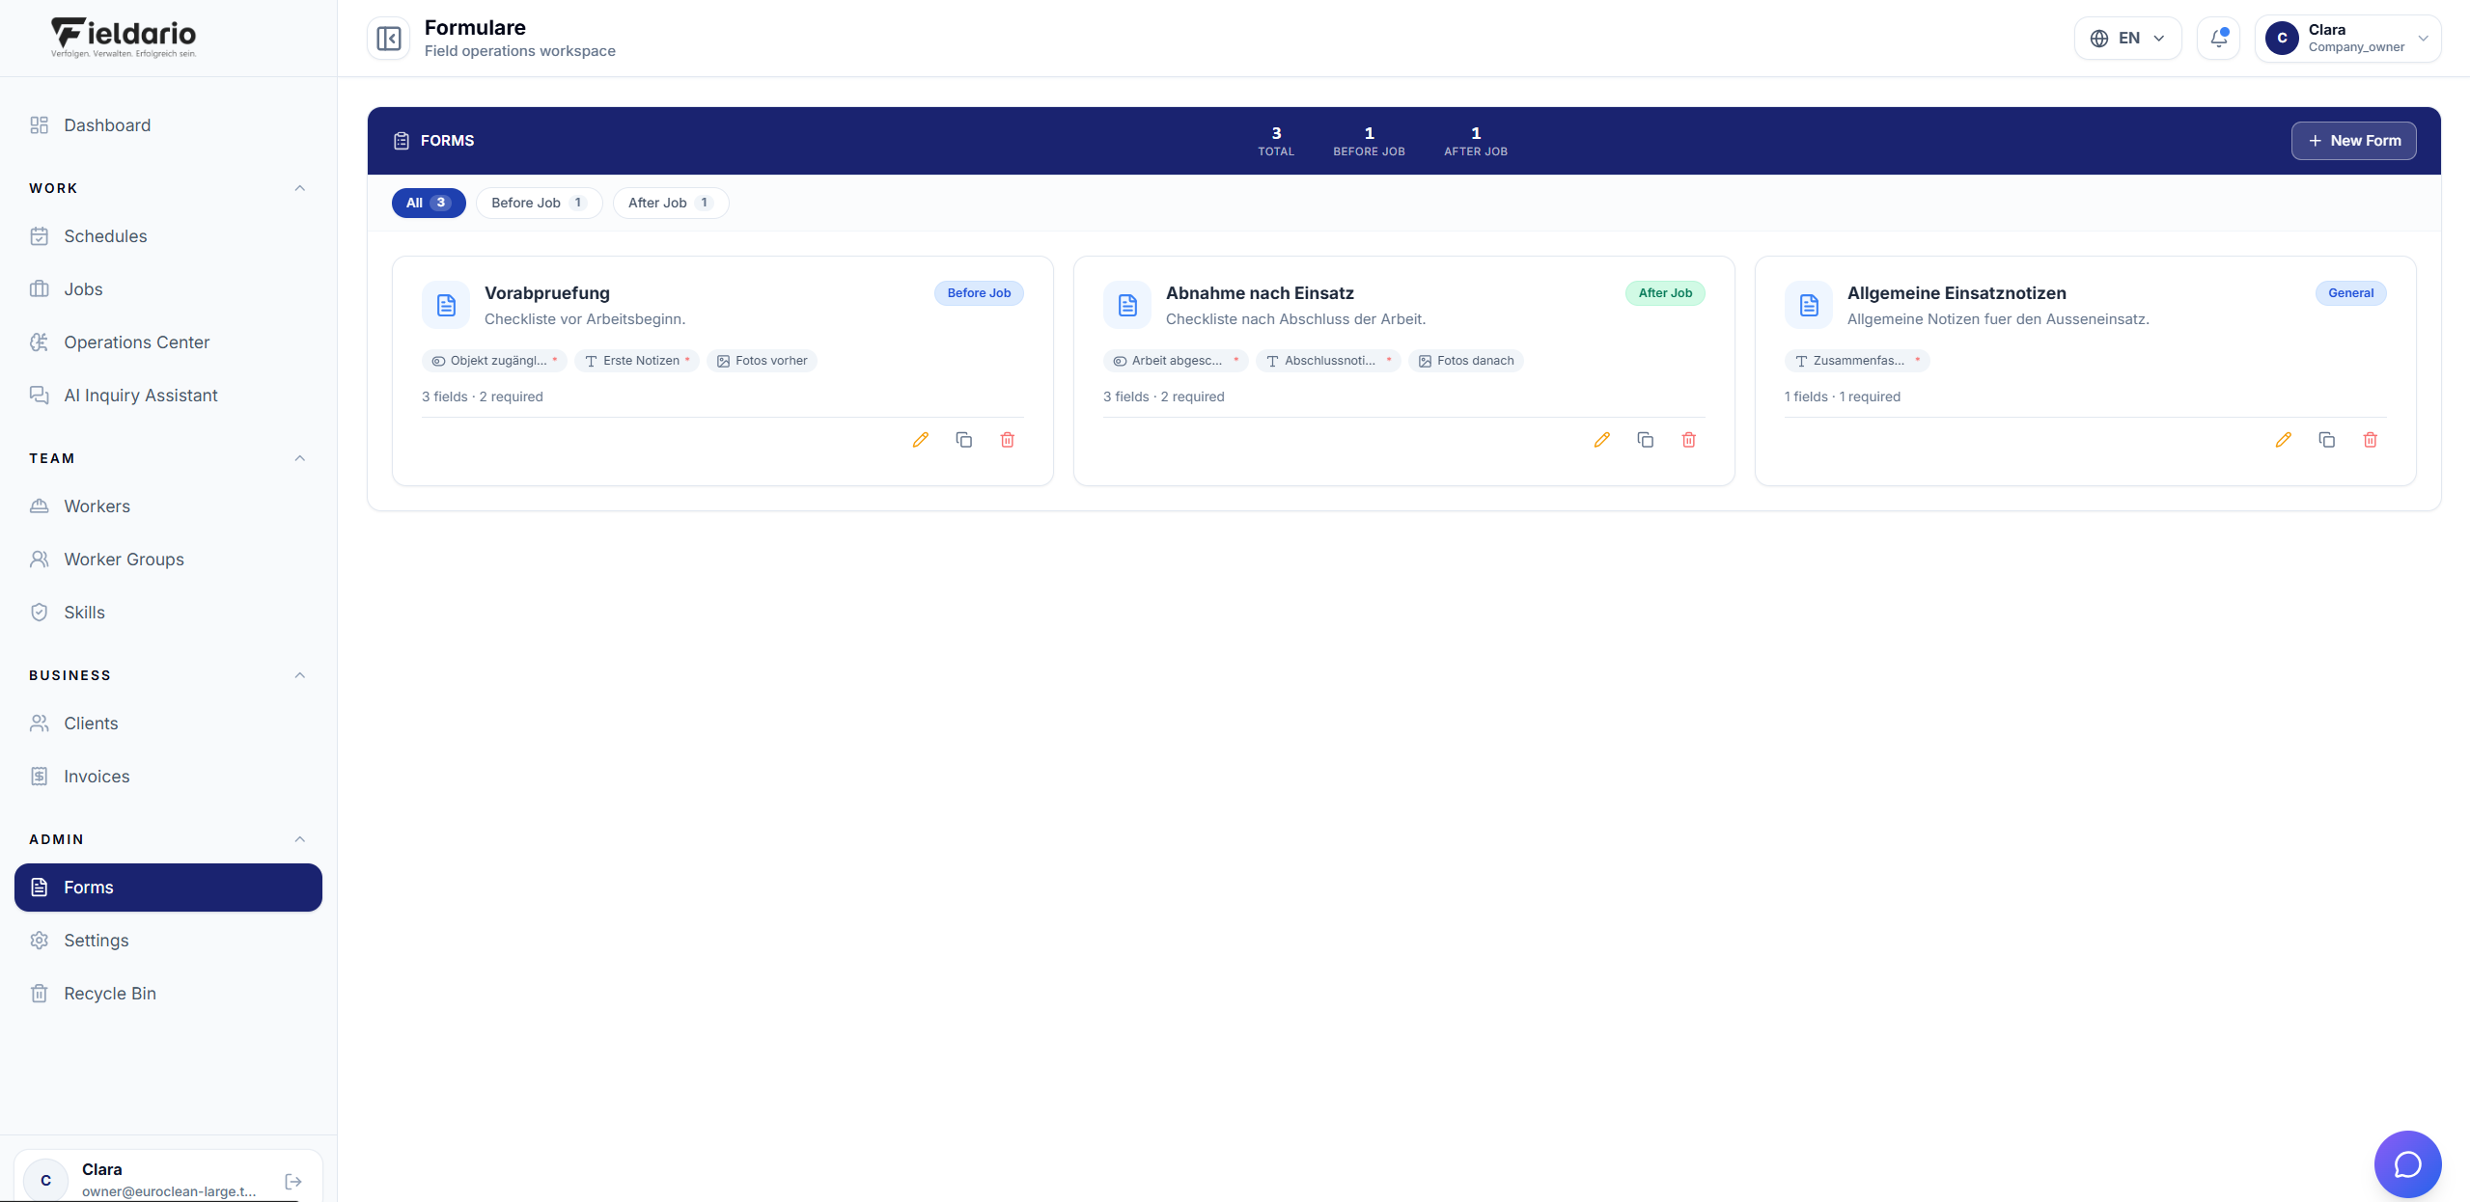Edit the Abnahme nach Einsatz form
The image size is (2470, 1202).
[1601, 440]
